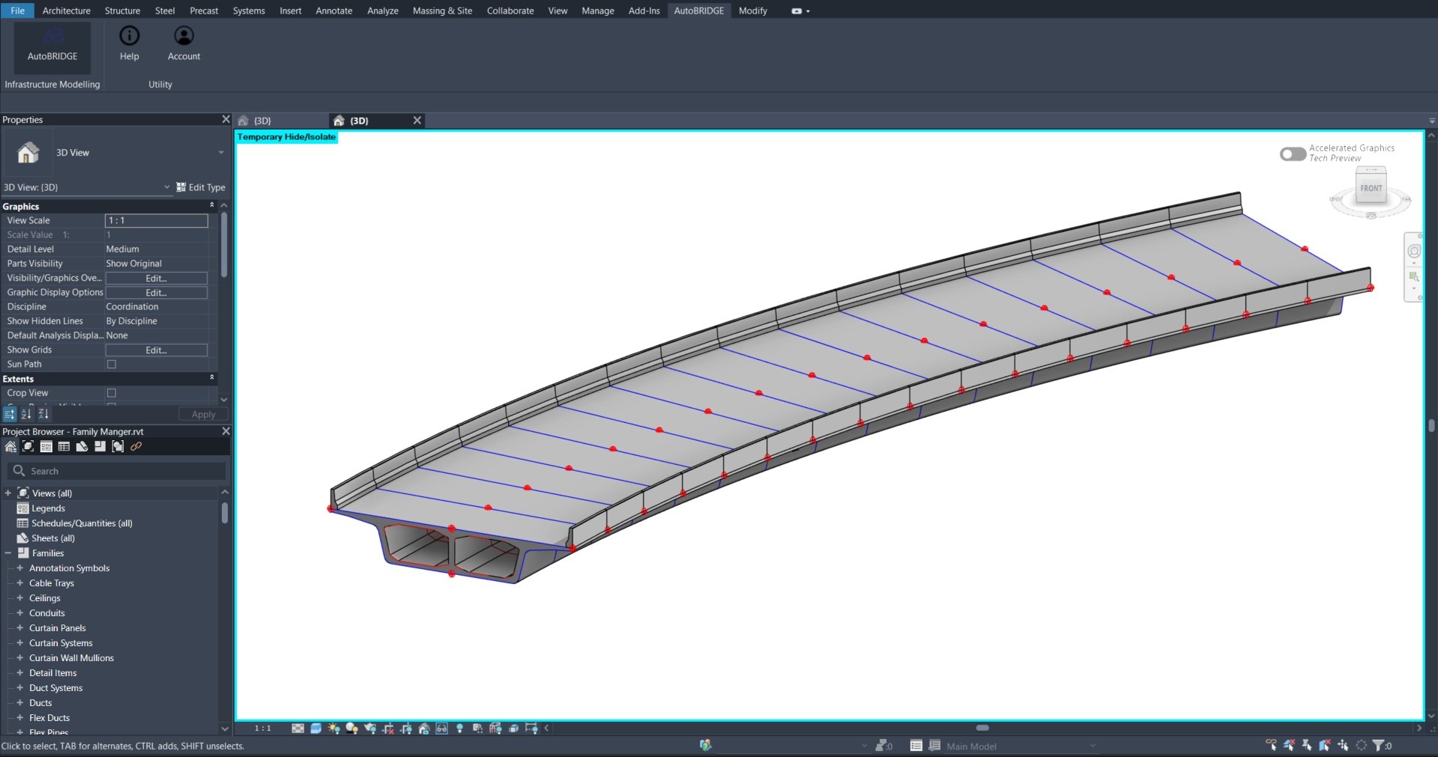The image size is (1438, 757).
Task: Click the Edit Type icon
Action: click(x=181, y=187)
